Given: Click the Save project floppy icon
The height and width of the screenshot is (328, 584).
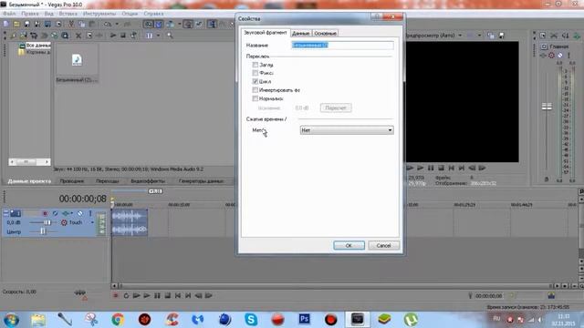Looking at the screenshot, I should (x=26, y=25).
